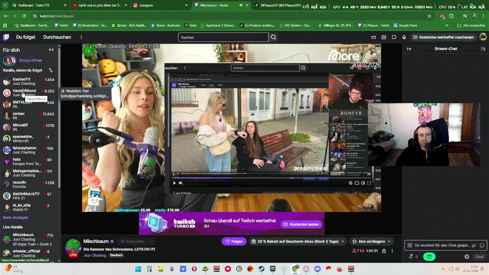The image size is (489, 275).
Task: Collapse the Stream-Chat panel
Action: (409, 49)
